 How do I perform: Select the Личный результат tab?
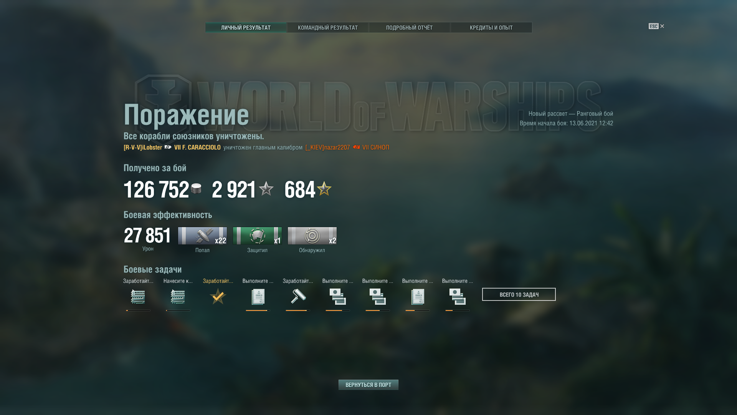(x=246, y=28)
